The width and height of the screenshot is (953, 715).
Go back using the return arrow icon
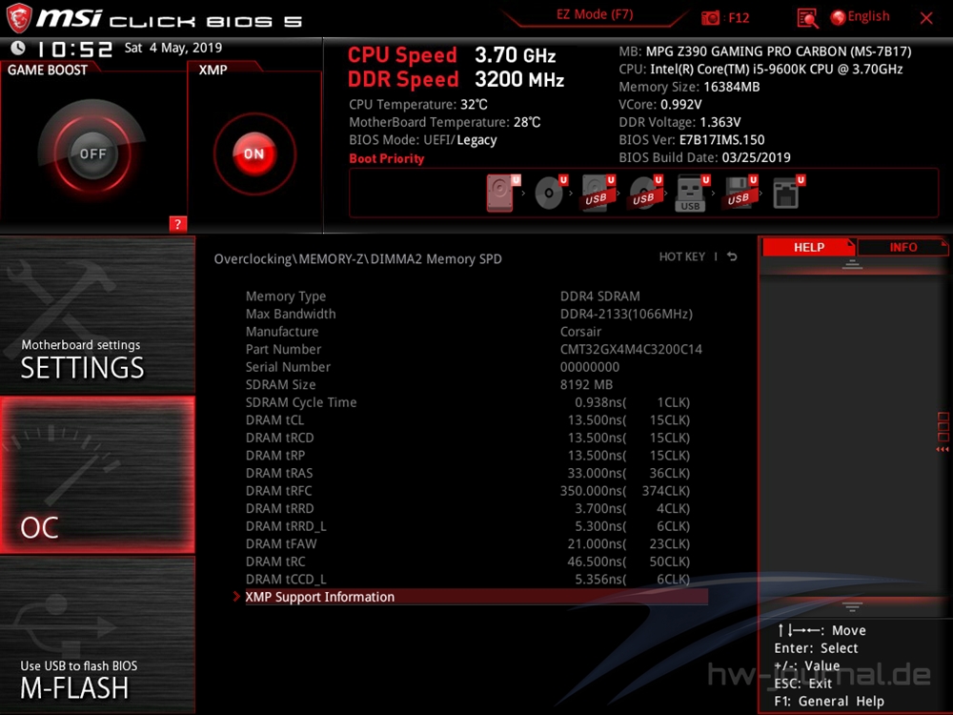click(732, 256)
